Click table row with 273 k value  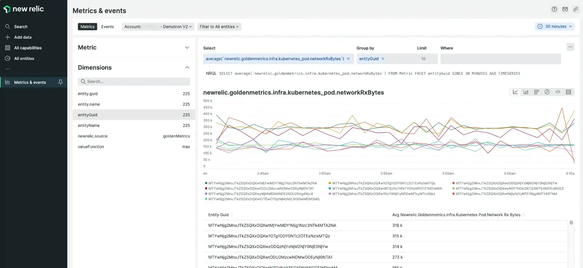click(x=385, y=257)
